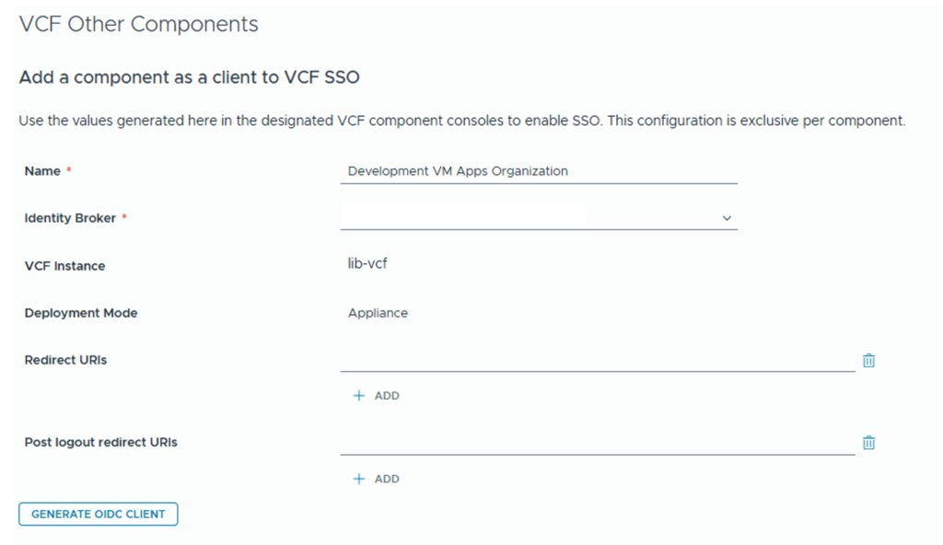This screenshot has width=943, height=545.
Task: Click the Identity Broker label
Action: [x=70, y=218]
